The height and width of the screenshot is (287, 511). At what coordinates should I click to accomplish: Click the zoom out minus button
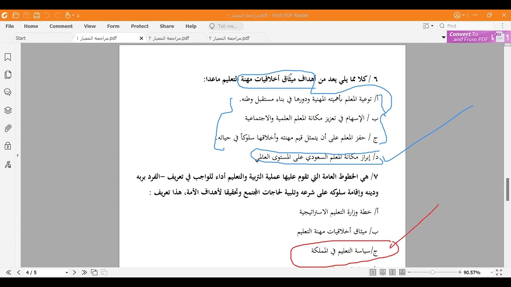coord(409,273)
